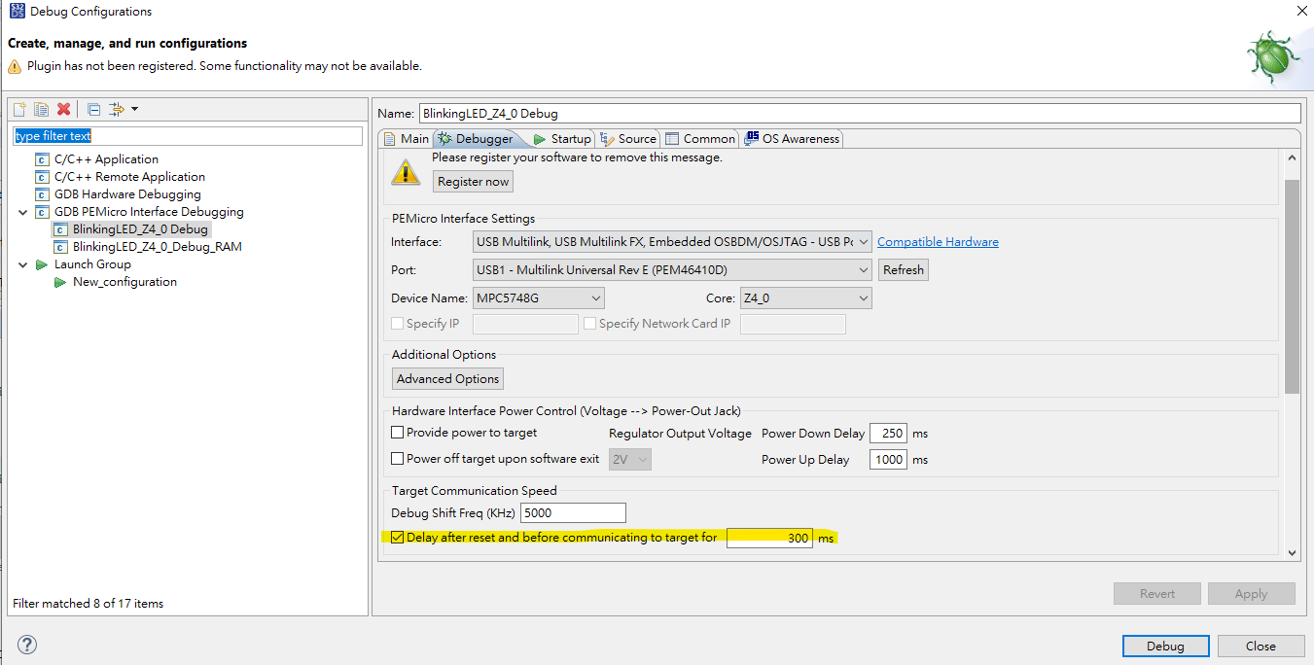The image size is (1314, 665).
Task: Click the New launch configuration icon
Action: [x=19, y=109]
